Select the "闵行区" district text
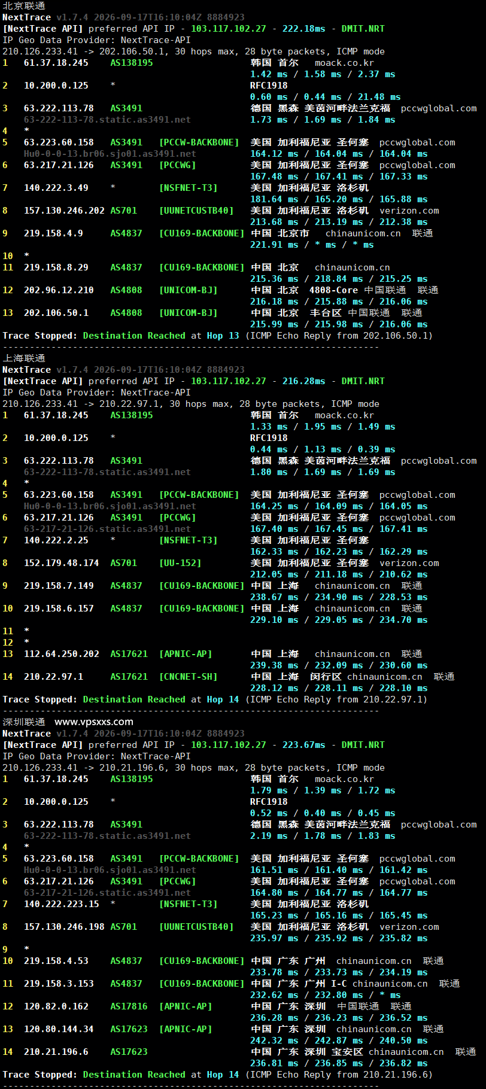This screenshot has height=1089, width=486. pyautogui.click(x=326, y=677)
